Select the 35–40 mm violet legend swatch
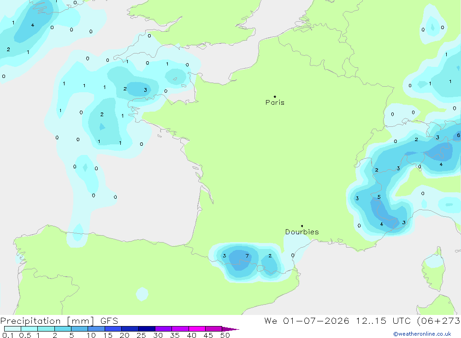 [180, 329]
